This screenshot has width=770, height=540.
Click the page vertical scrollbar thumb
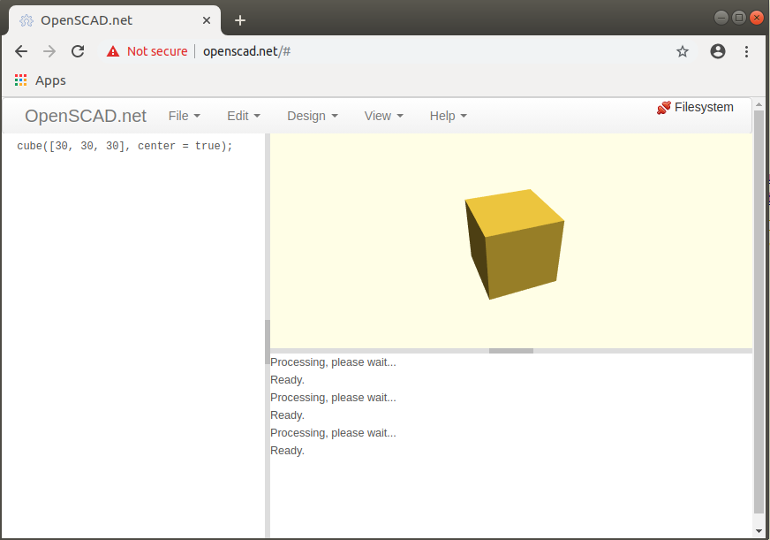759,311
